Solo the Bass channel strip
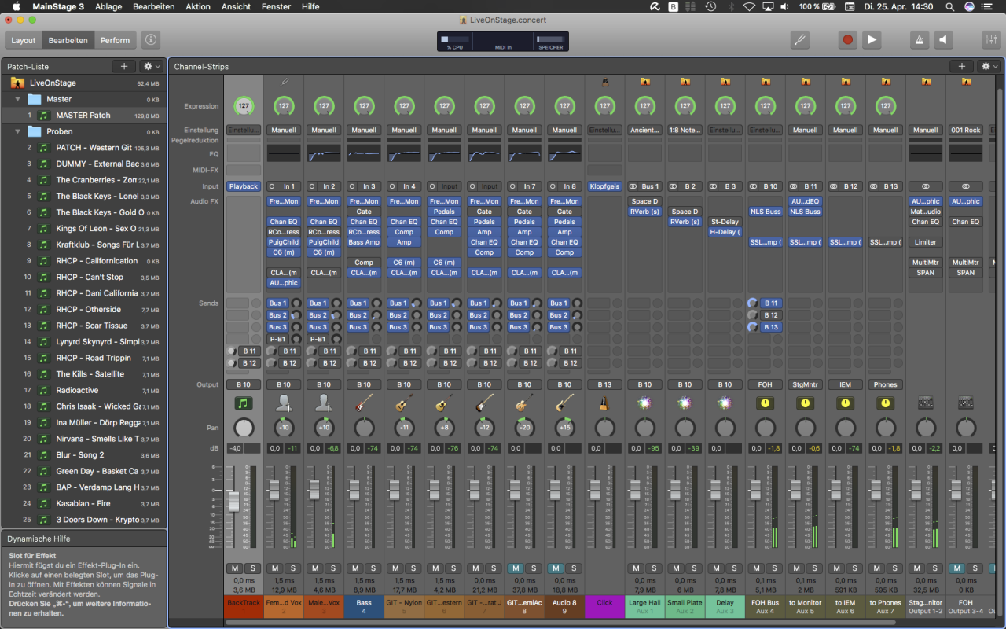Viewport: 1006px width, 629px height. (373, 568)
